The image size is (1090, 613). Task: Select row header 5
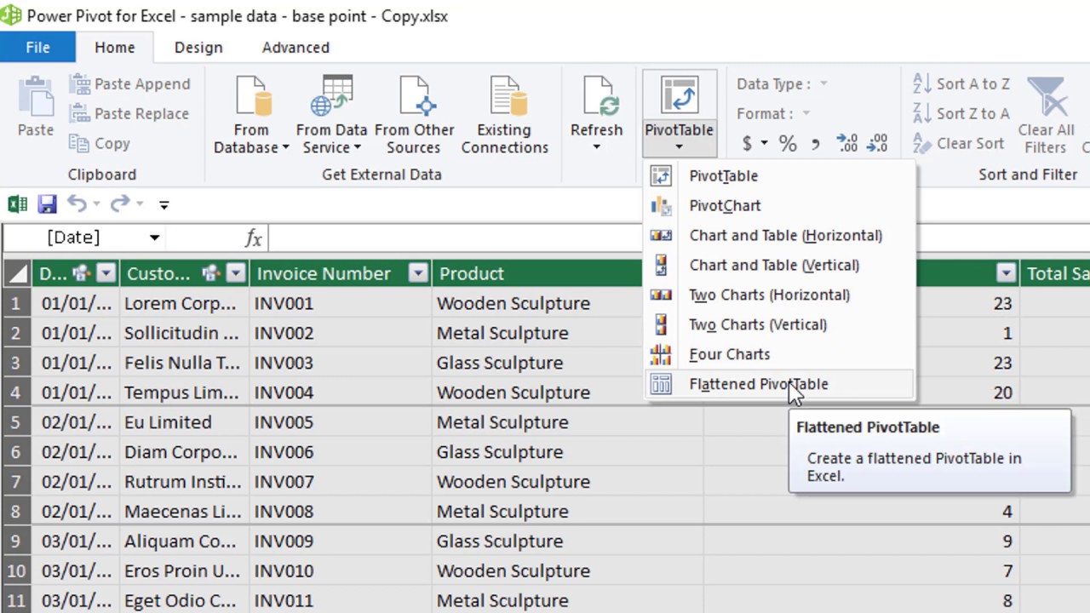pos(16,422)
